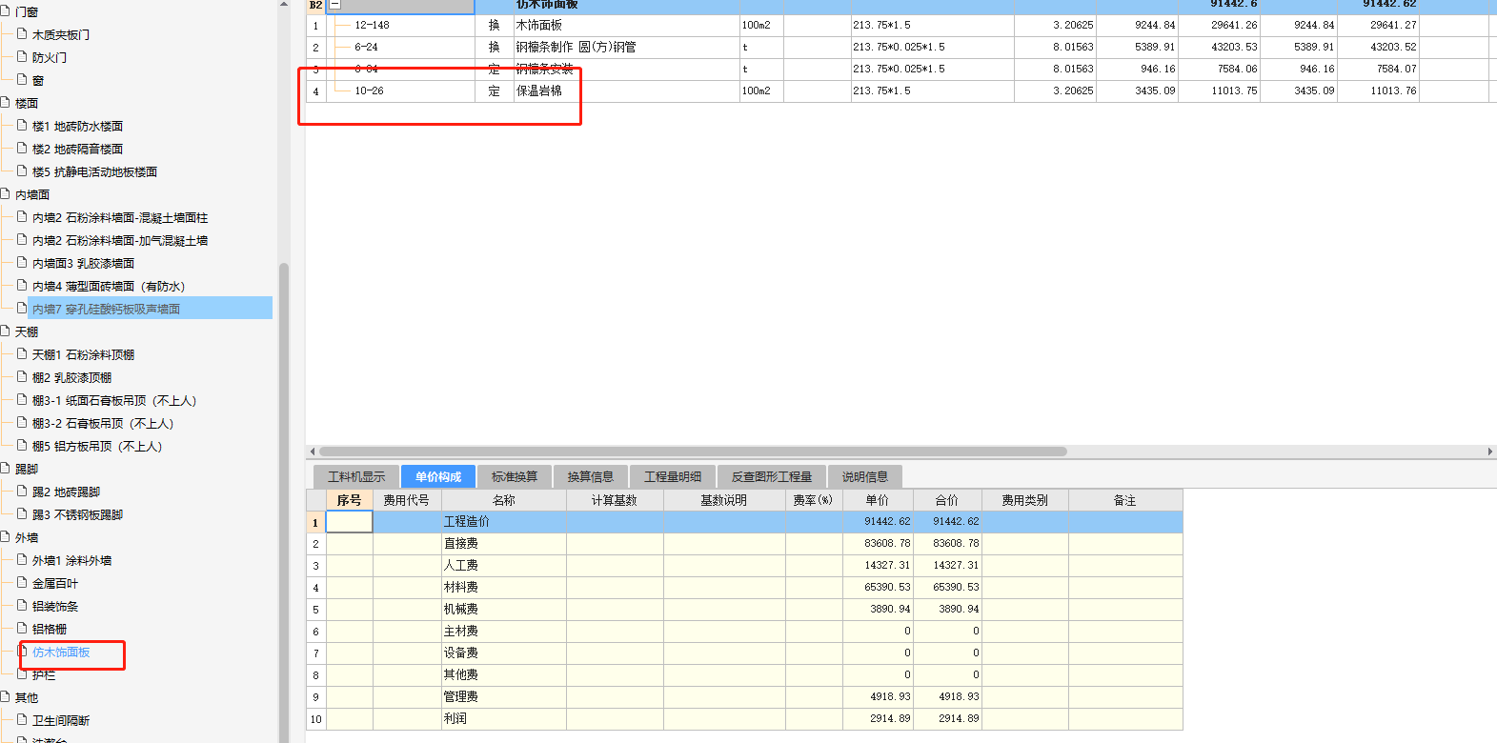Switch to 单价构成 tab
Image resolution: width=1497 pixels, height=743 pixels.
point(438,476)
